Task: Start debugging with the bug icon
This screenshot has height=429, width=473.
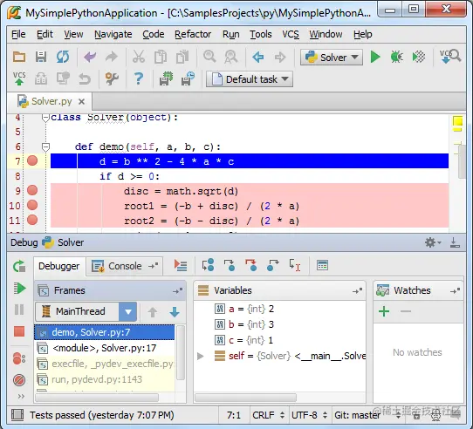Action: (x=396, y=57)
